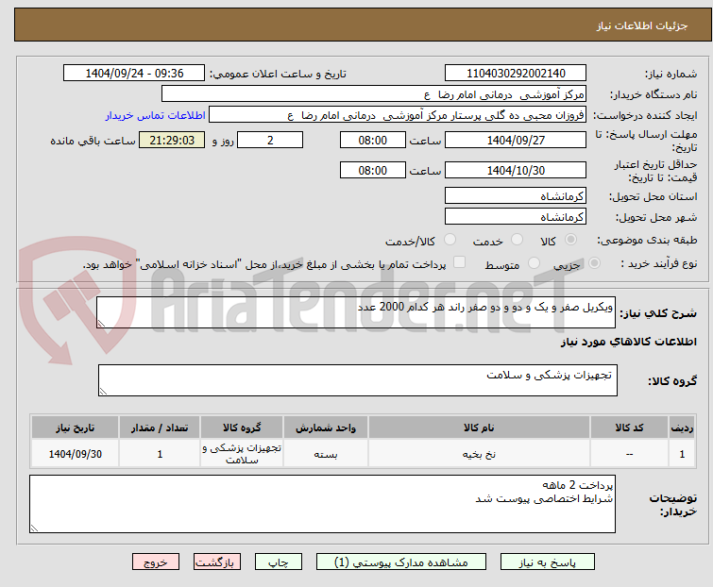
Task: Click the quantity cell showing 1 under تعداد / مقدار
Action: 160,453
